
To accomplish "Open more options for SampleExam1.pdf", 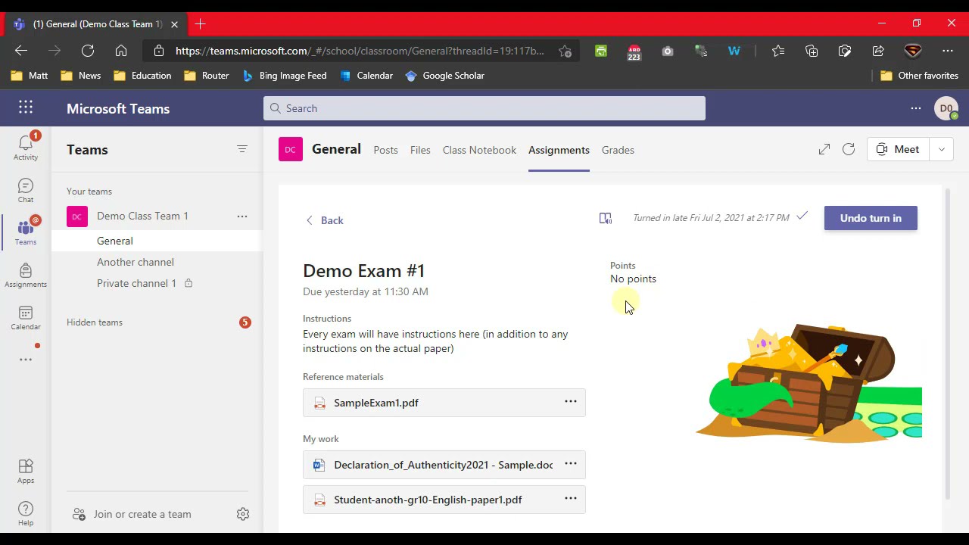I will click(x=571, y=402).
